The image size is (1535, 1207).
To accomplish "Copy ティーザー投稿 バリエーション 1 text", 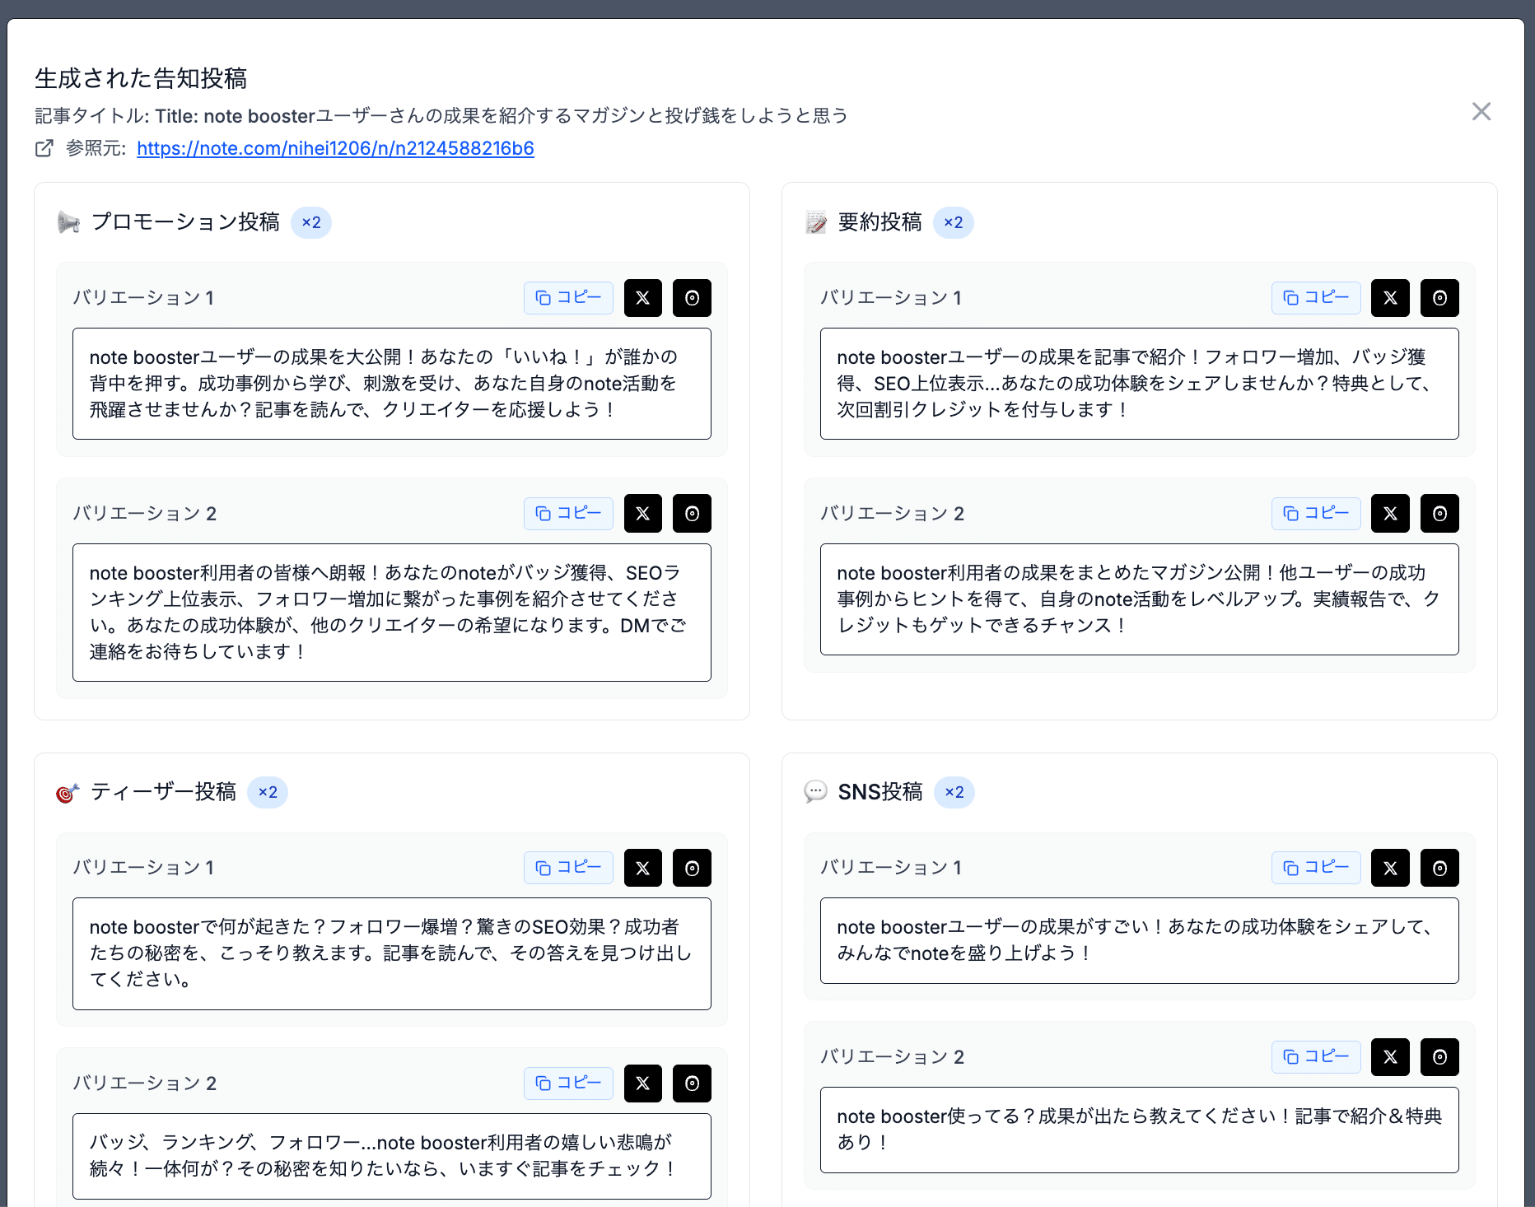I will pos(568,868).
